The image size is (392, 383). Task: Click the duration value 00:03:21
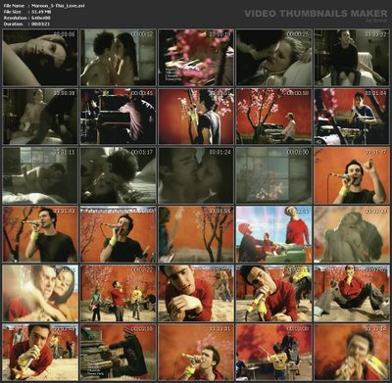40,24
